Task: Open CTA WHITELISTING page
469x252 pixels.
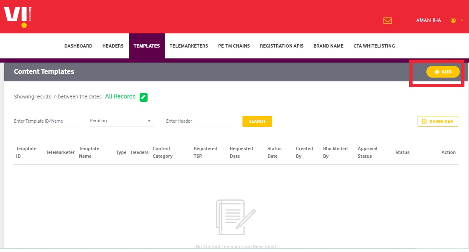Action: 374,46
